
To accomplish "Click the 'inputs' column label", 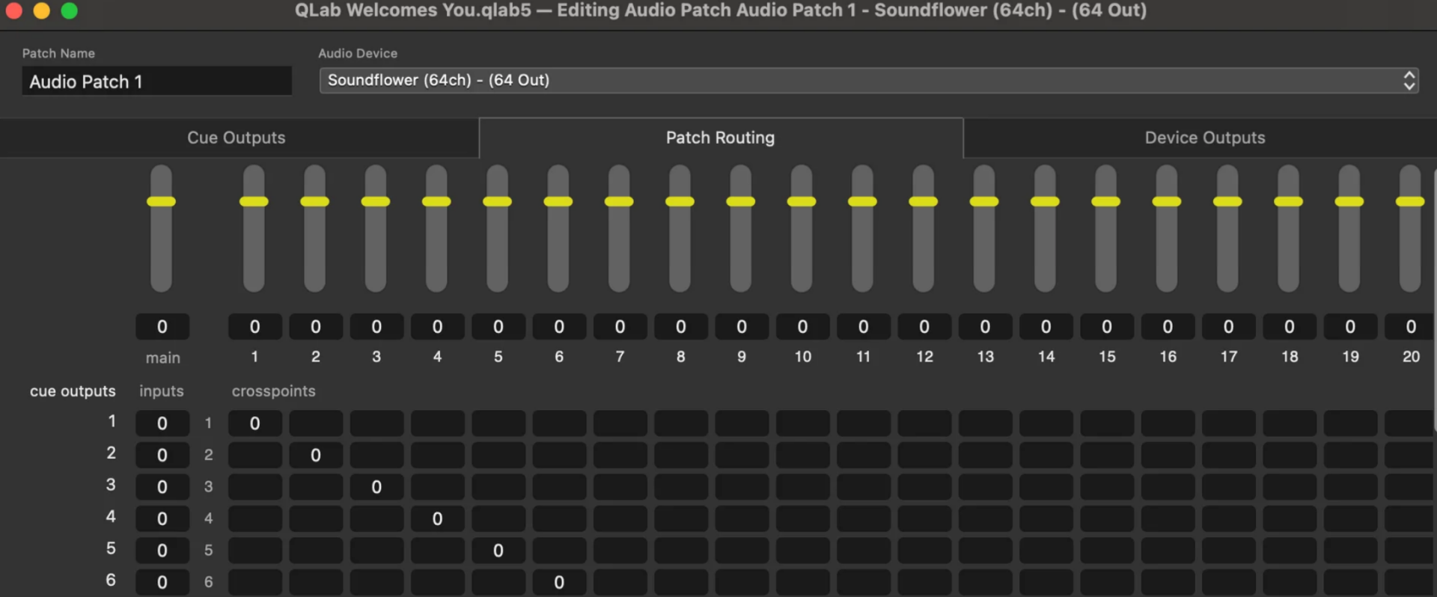I will coord(162,391).
